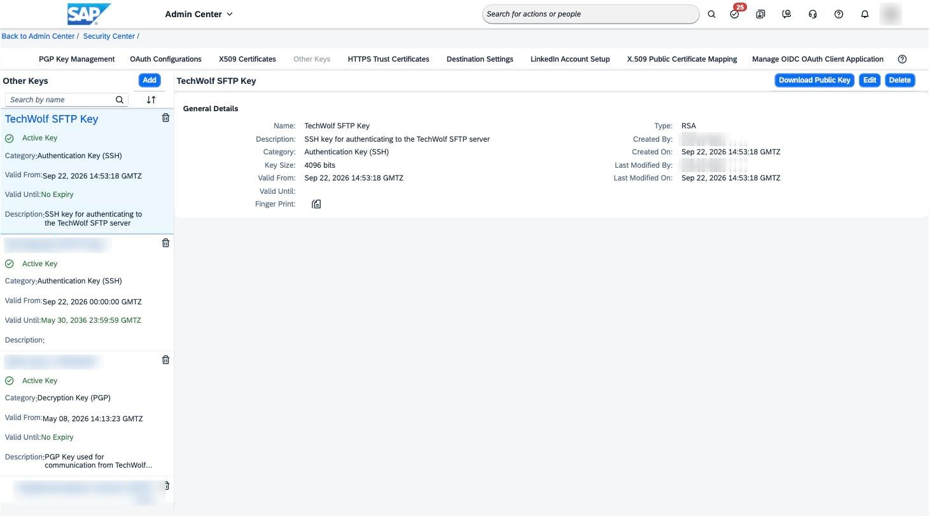Click the headset support icon
Screen dimensions: 929x516
coord(813,14)
